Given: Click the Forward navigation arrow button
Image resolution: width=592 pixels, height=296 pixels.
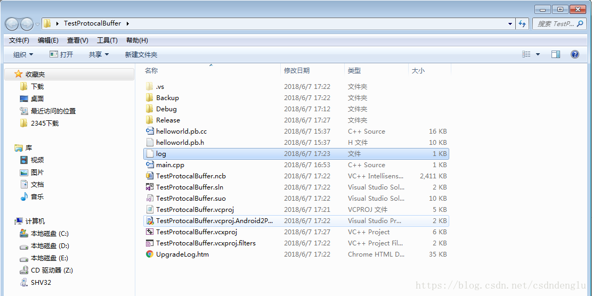Looking at the screenshot, I should point(27,24).
